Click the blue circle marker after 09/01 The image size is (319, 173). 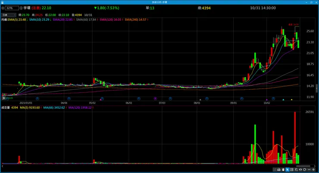pyautogui.click(x=242, y=98)
